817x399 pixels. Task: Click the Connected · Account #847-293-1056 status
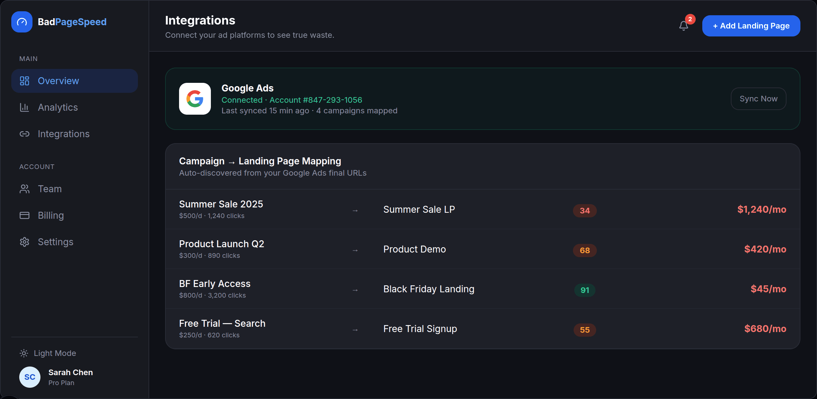292,100
